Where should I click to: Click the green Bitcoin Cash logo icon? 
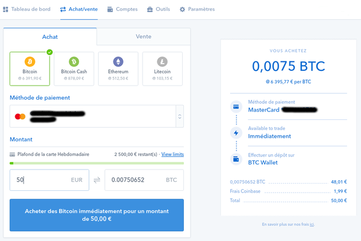[x=74, y=61]
